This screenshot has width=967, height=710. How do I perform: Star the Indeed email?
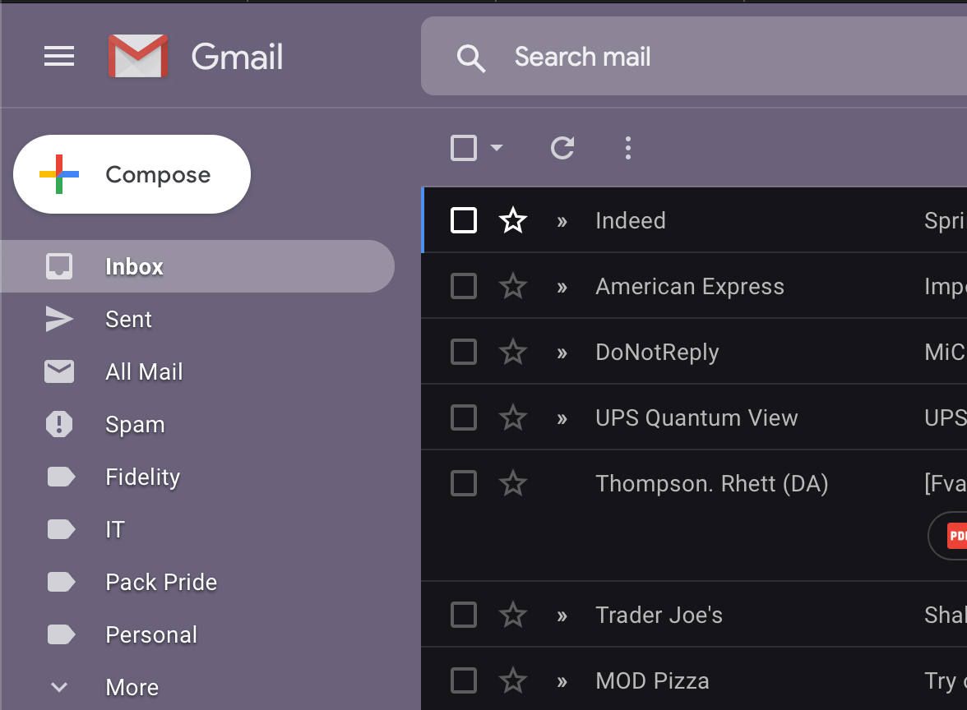[x=512, y=220]
